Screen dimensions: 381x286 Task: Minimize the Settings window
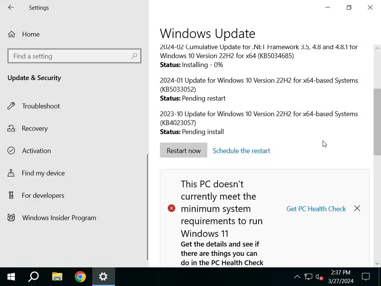(x=328, y=7)
